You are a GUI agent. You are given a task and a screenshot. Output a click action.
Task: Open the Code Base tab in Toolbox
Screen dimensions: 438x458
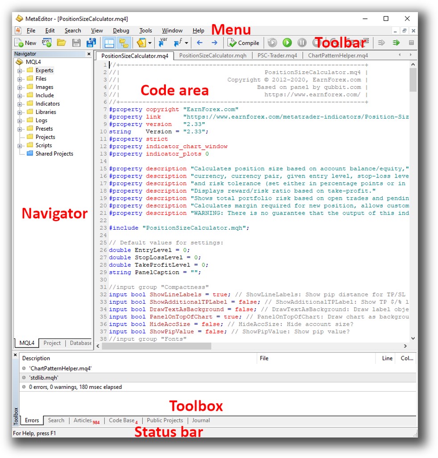point(122,420)
